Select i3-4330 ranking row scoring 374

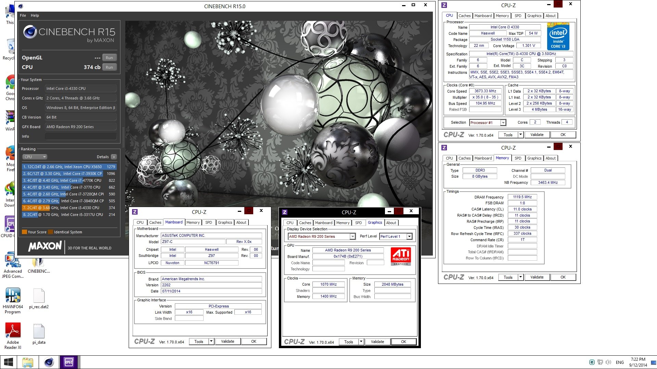(69, 208)
